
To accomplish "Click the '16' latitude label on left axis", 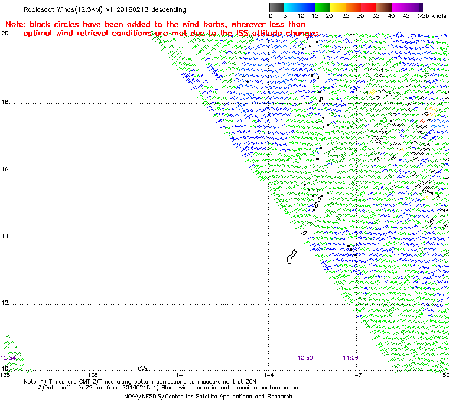I will 5,169.
